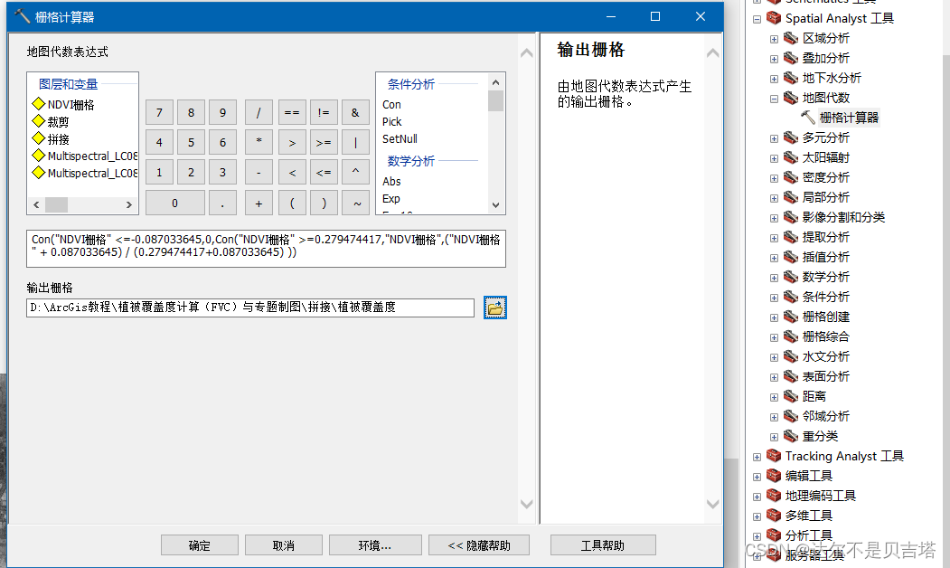Viewport: 950px width, 568px height.
Task: Click the 确定 button
Action: pyautogui.click(x=200, y=545)
